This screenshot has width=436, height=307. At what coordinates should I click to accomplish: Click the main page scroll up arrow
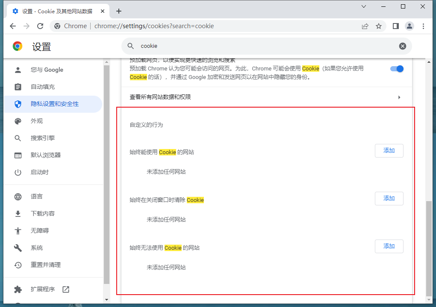[x=429, y=62]
